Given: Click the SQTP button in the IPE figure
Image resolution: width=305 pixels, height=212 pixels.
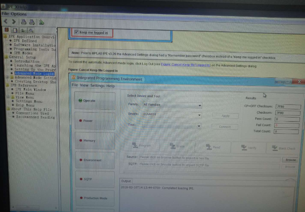Looking at the screenshot, I should pyautogui.click(x=95, y=179).
